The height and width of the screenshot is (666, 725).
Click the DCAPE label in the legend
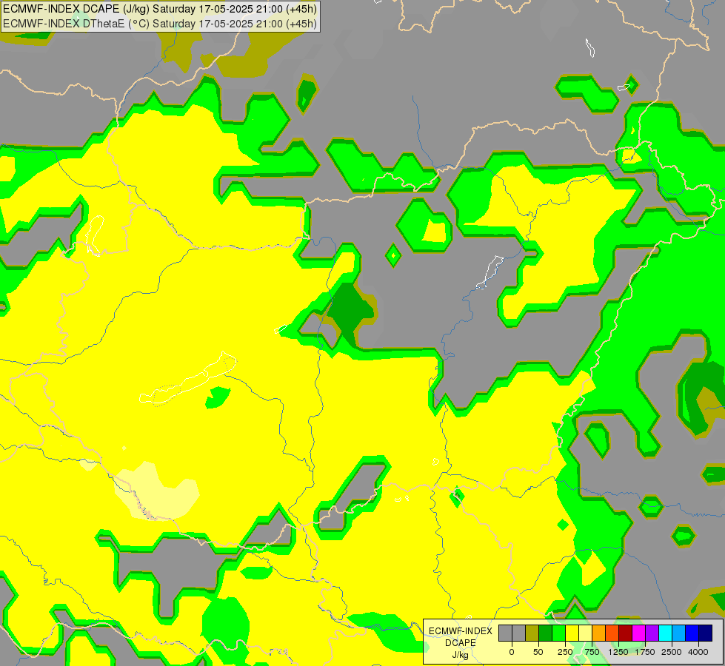(461, 642)
